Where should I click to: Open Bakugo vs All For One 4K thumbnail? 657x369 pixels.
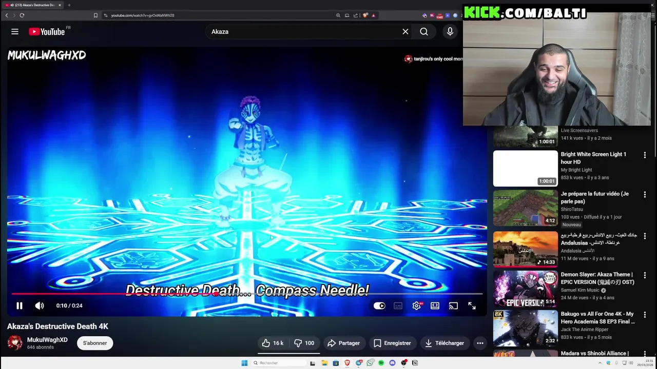point(525,328)
